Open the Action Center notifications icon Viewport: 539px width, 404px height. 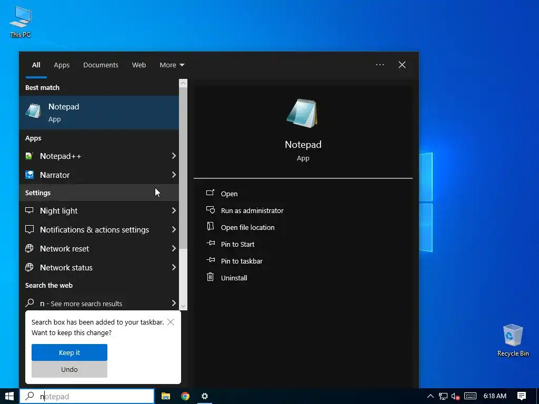click(x=522, y=396)
